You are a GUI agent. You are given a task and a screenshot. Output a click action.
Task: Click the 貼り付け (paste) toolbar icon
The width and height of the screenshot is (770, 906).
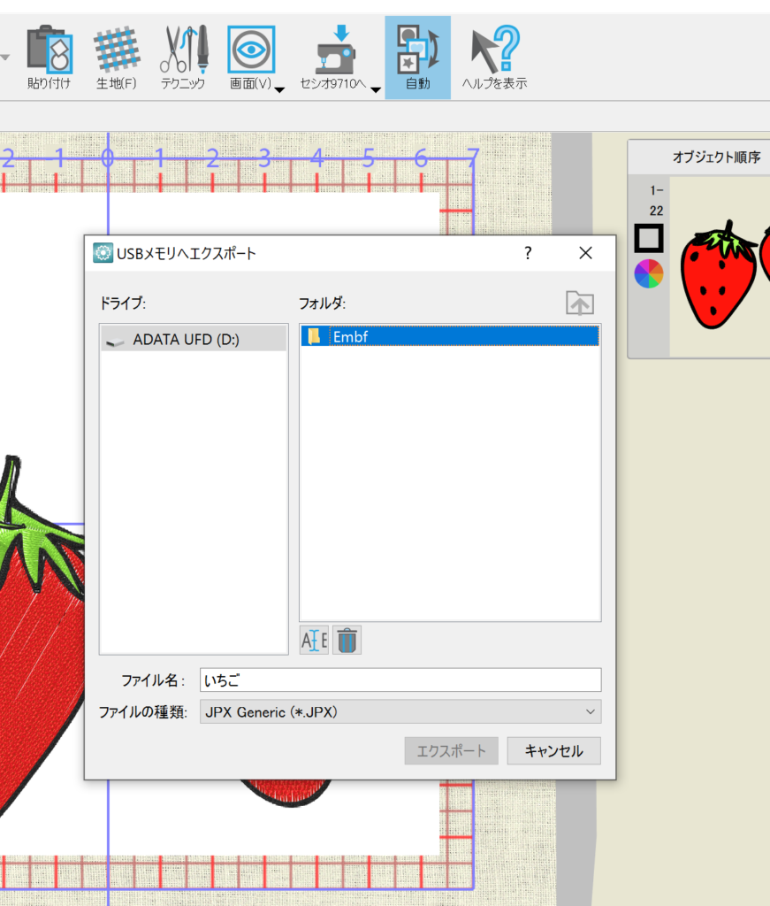(x=49, y=51)
